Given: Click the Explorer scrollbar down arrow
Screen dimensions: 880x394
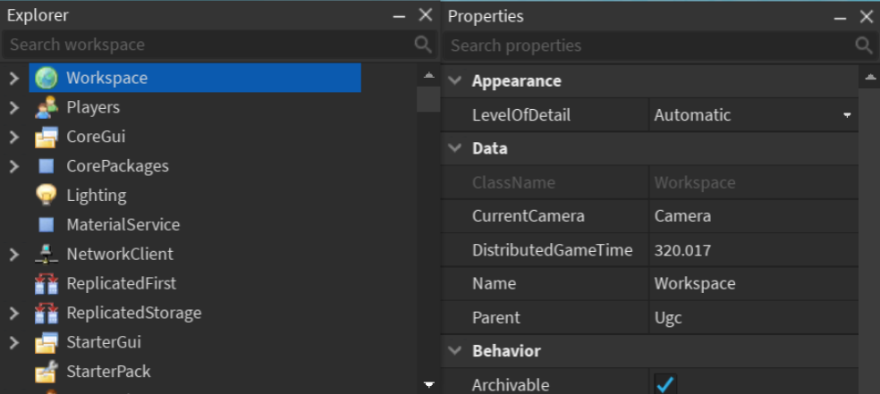Looking at the screenshot, I should pyautogui.click(x=428, y=384).
